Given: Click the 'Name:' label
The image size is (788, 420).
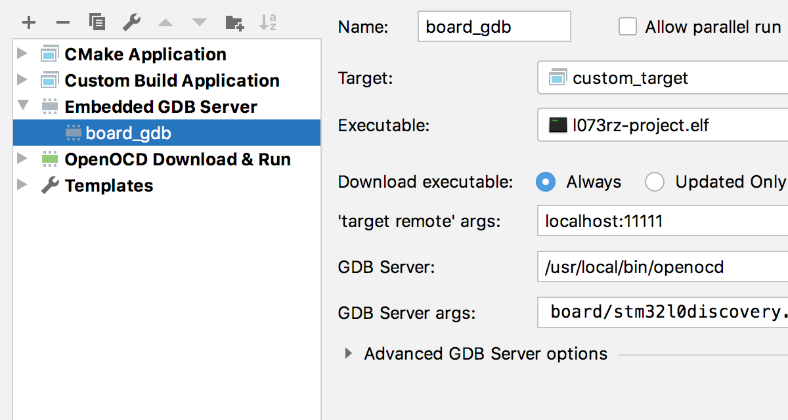Looking at the screenshot, I should coord(363,27).
